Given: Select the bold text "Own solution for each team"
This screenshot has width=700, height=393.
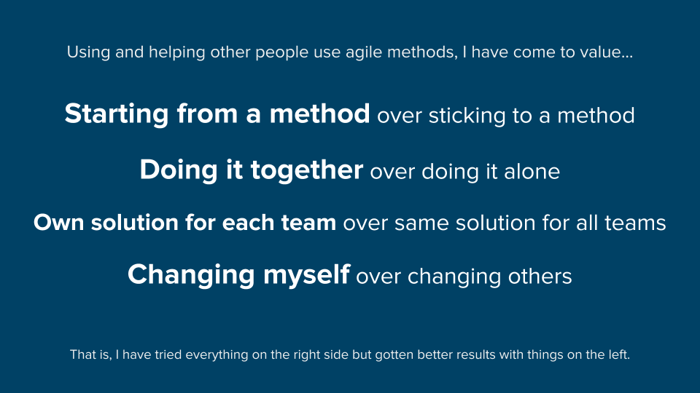Looking at the screenshot, I should [x=184, y=223].
